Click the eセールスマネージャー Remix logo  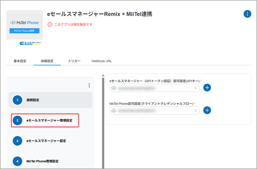[30, 43]
